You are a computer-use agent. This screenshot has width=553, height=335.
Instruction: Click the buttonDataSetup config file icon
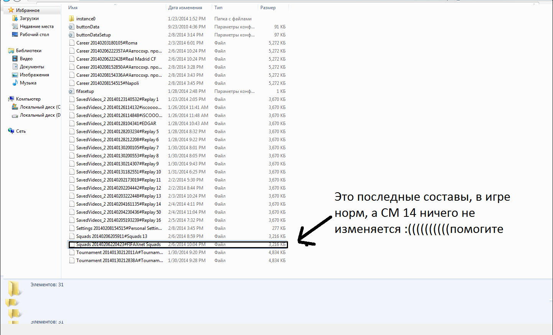point(71,35)
